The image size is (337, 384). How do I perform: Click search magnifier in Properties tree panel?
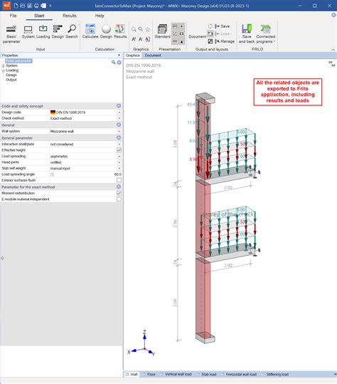(113, 63)
